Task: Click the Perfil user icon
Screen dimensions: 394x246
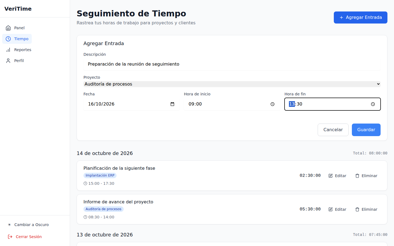Action: click(x=8, y=61)
